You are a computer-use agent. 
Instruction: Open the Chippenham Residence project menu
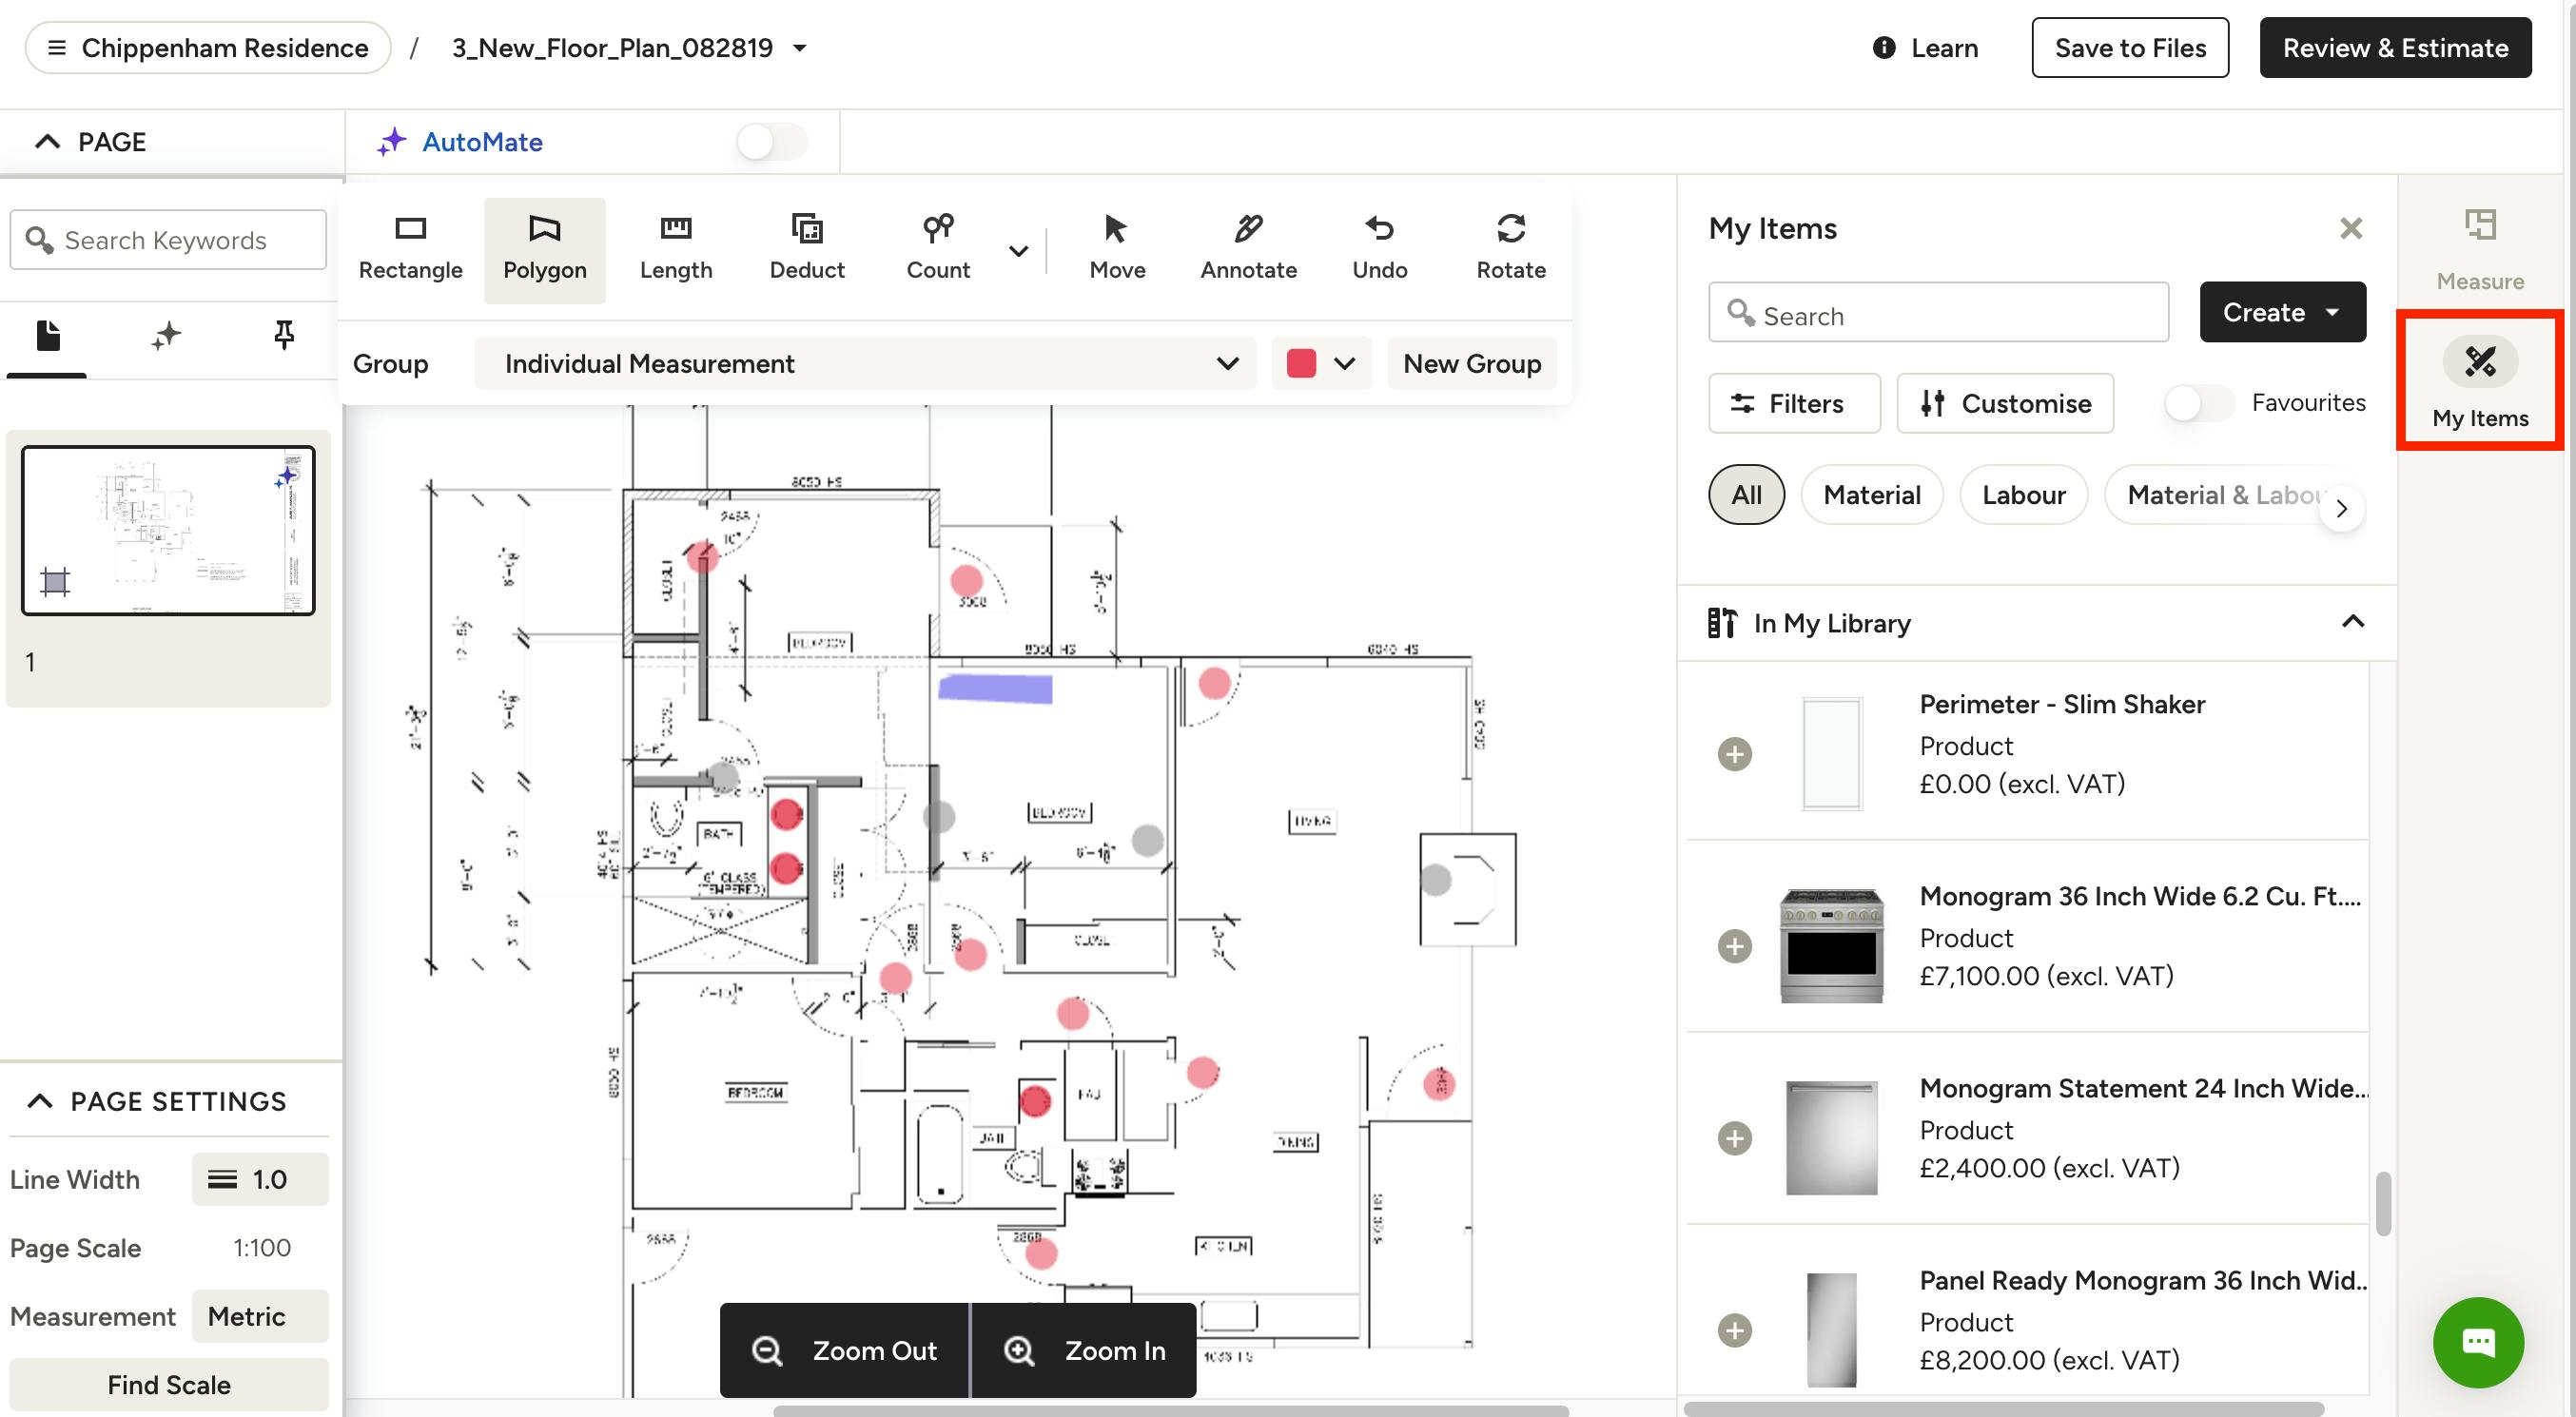pyautogui.click(x=208, y=48)
